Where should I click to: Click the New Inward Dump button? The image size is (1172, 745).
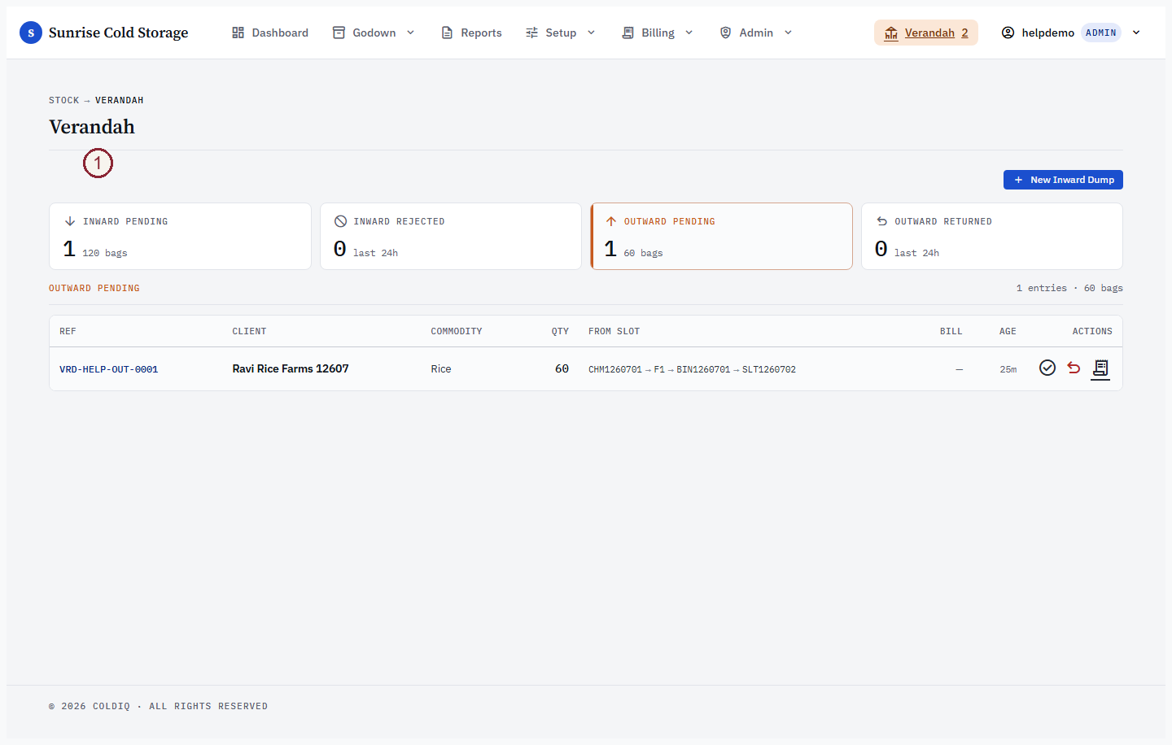pyautogui.click(x=1063, y=180)
